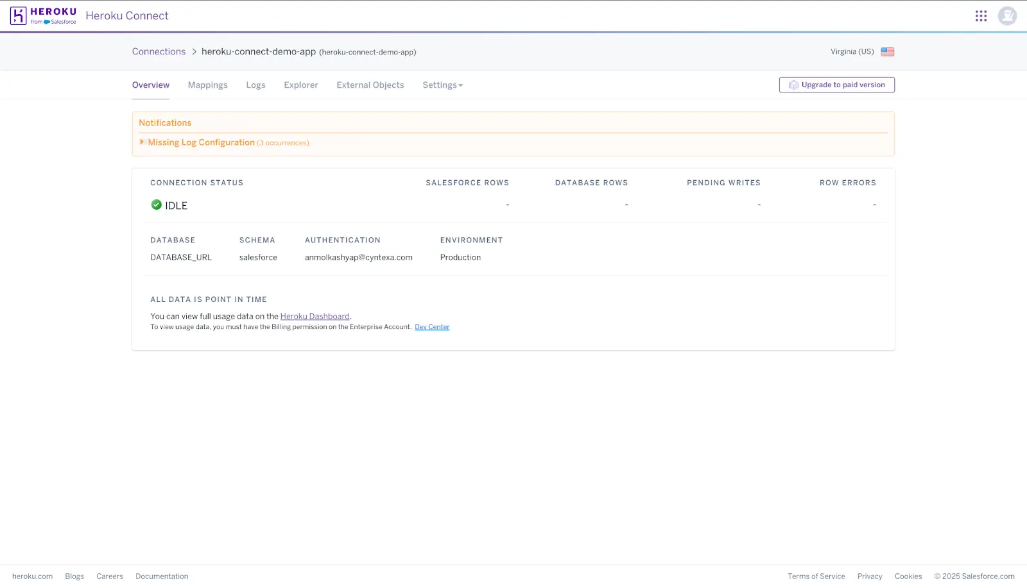Click the cube icon on Upgrade button
The image size is (1027, 588).
tap(793, 85)
